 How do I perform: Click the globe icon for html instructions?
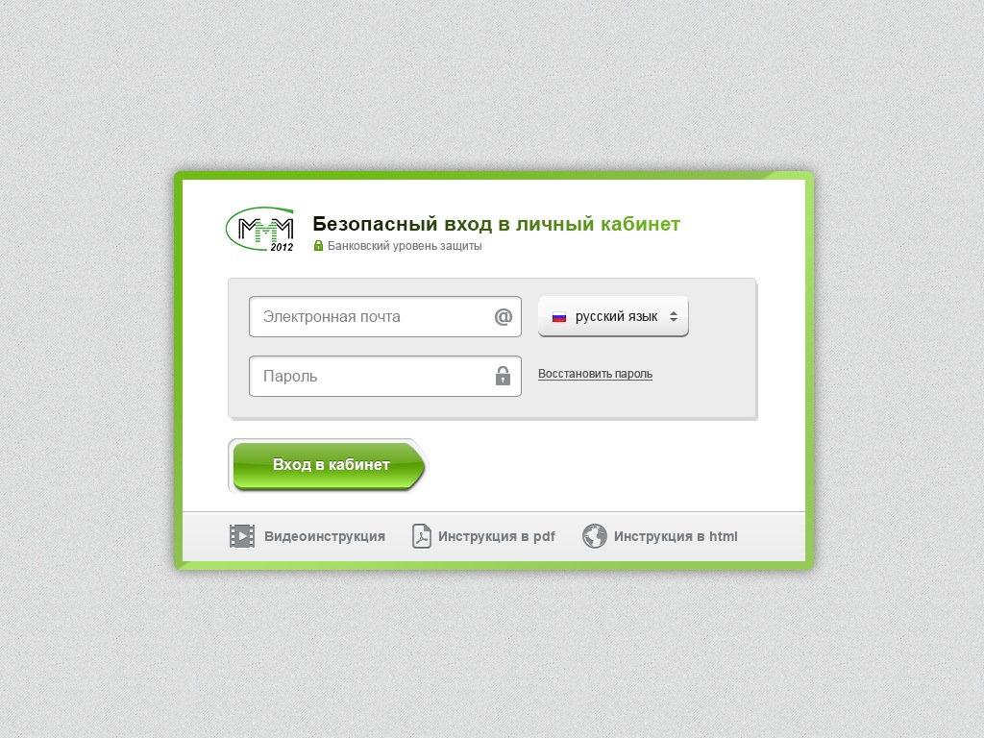594,536
